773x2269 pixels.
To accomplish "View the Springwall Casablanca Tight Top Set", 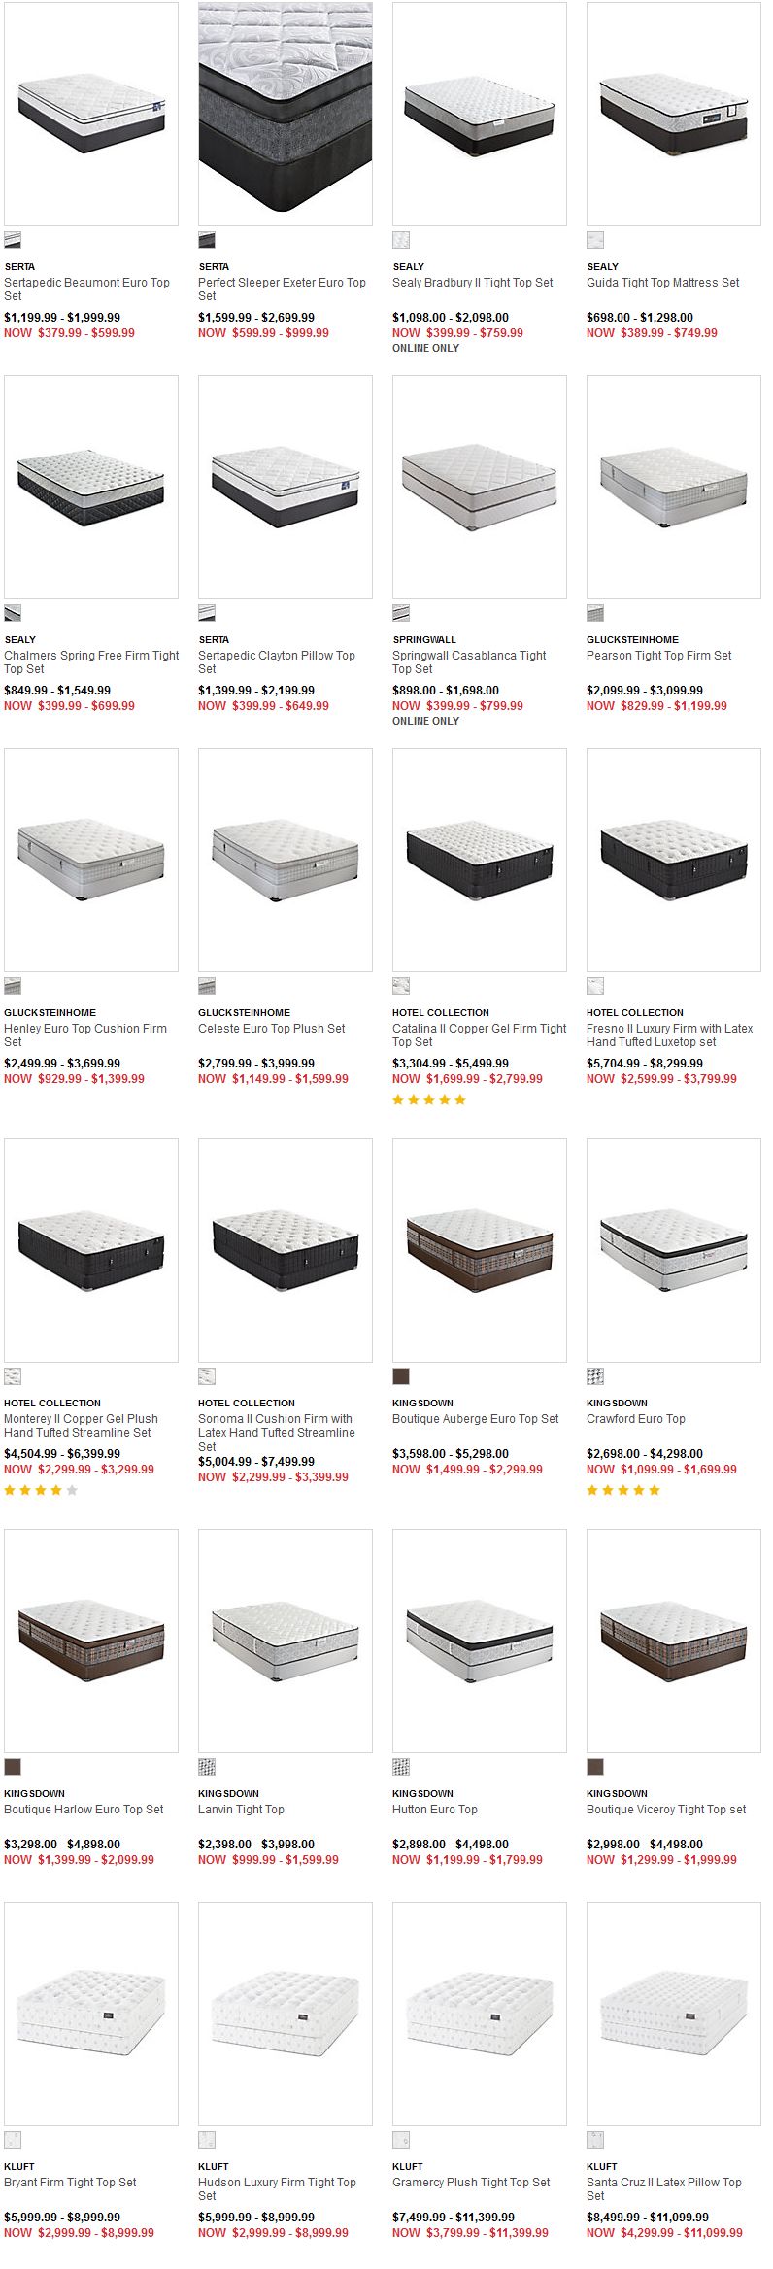I will tap(469, 662).
